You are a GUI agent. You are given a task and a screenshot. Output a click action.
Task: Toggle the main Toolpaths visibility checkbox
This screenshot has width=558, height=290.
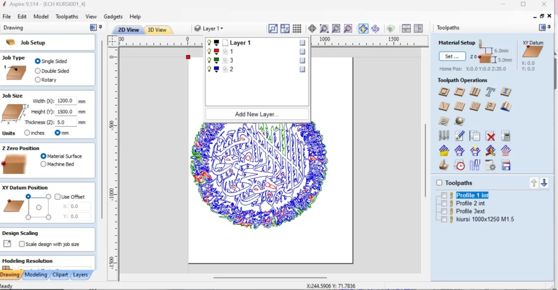tap(439, 183)
